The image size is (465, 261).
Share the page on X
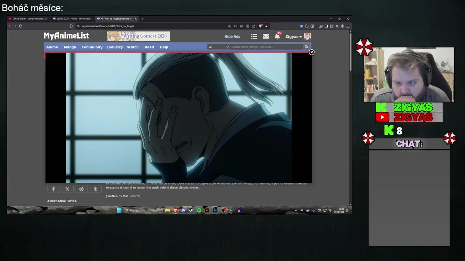click(x=67, y=189)
